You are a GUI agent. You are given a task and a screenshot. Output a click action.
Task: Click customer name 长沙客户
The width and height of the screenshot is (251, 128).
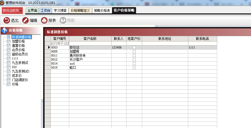90,59
